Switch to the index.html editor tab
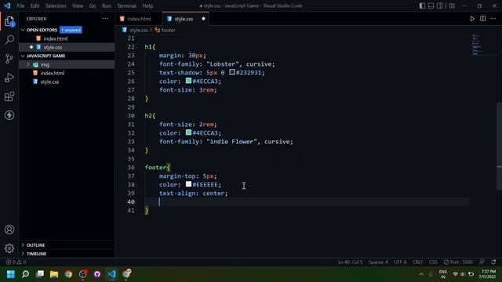This screenshot has width=502, height=282. [x=139, y=19]
